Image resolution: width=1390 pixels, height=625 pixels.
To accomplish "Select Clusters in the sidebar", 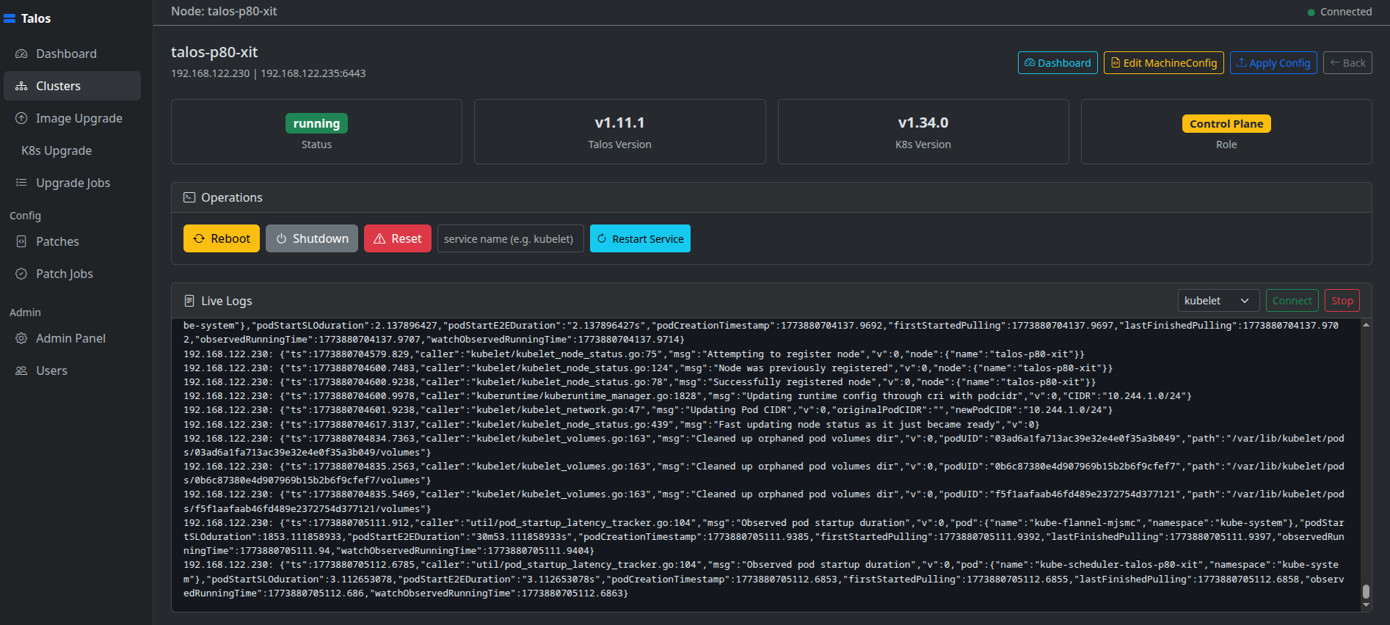I will click(72, 86).
